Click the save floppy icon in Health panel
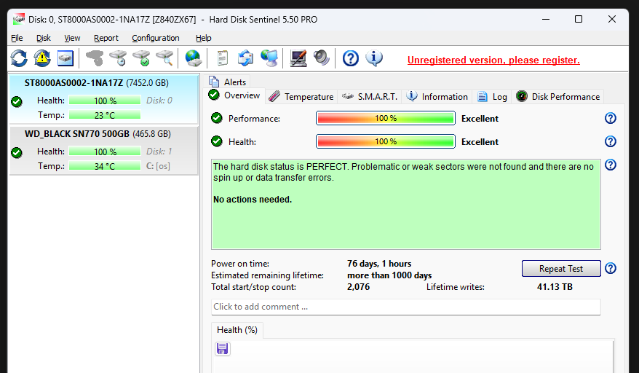639x373 pixels. (x=223, y=349)
